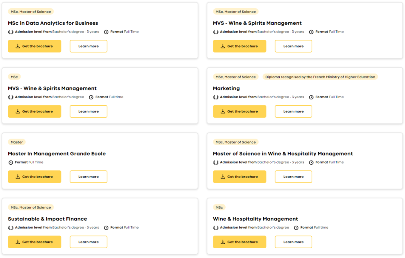Click laurel admission icon on Marketing card
Image resolution: width=405 pixels, height=258 pixels.
(216, 97)
